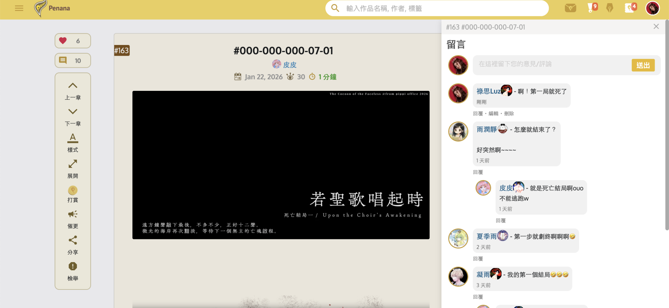
Task: Open the notifications icon with badge 4
Action: [630, 8]
